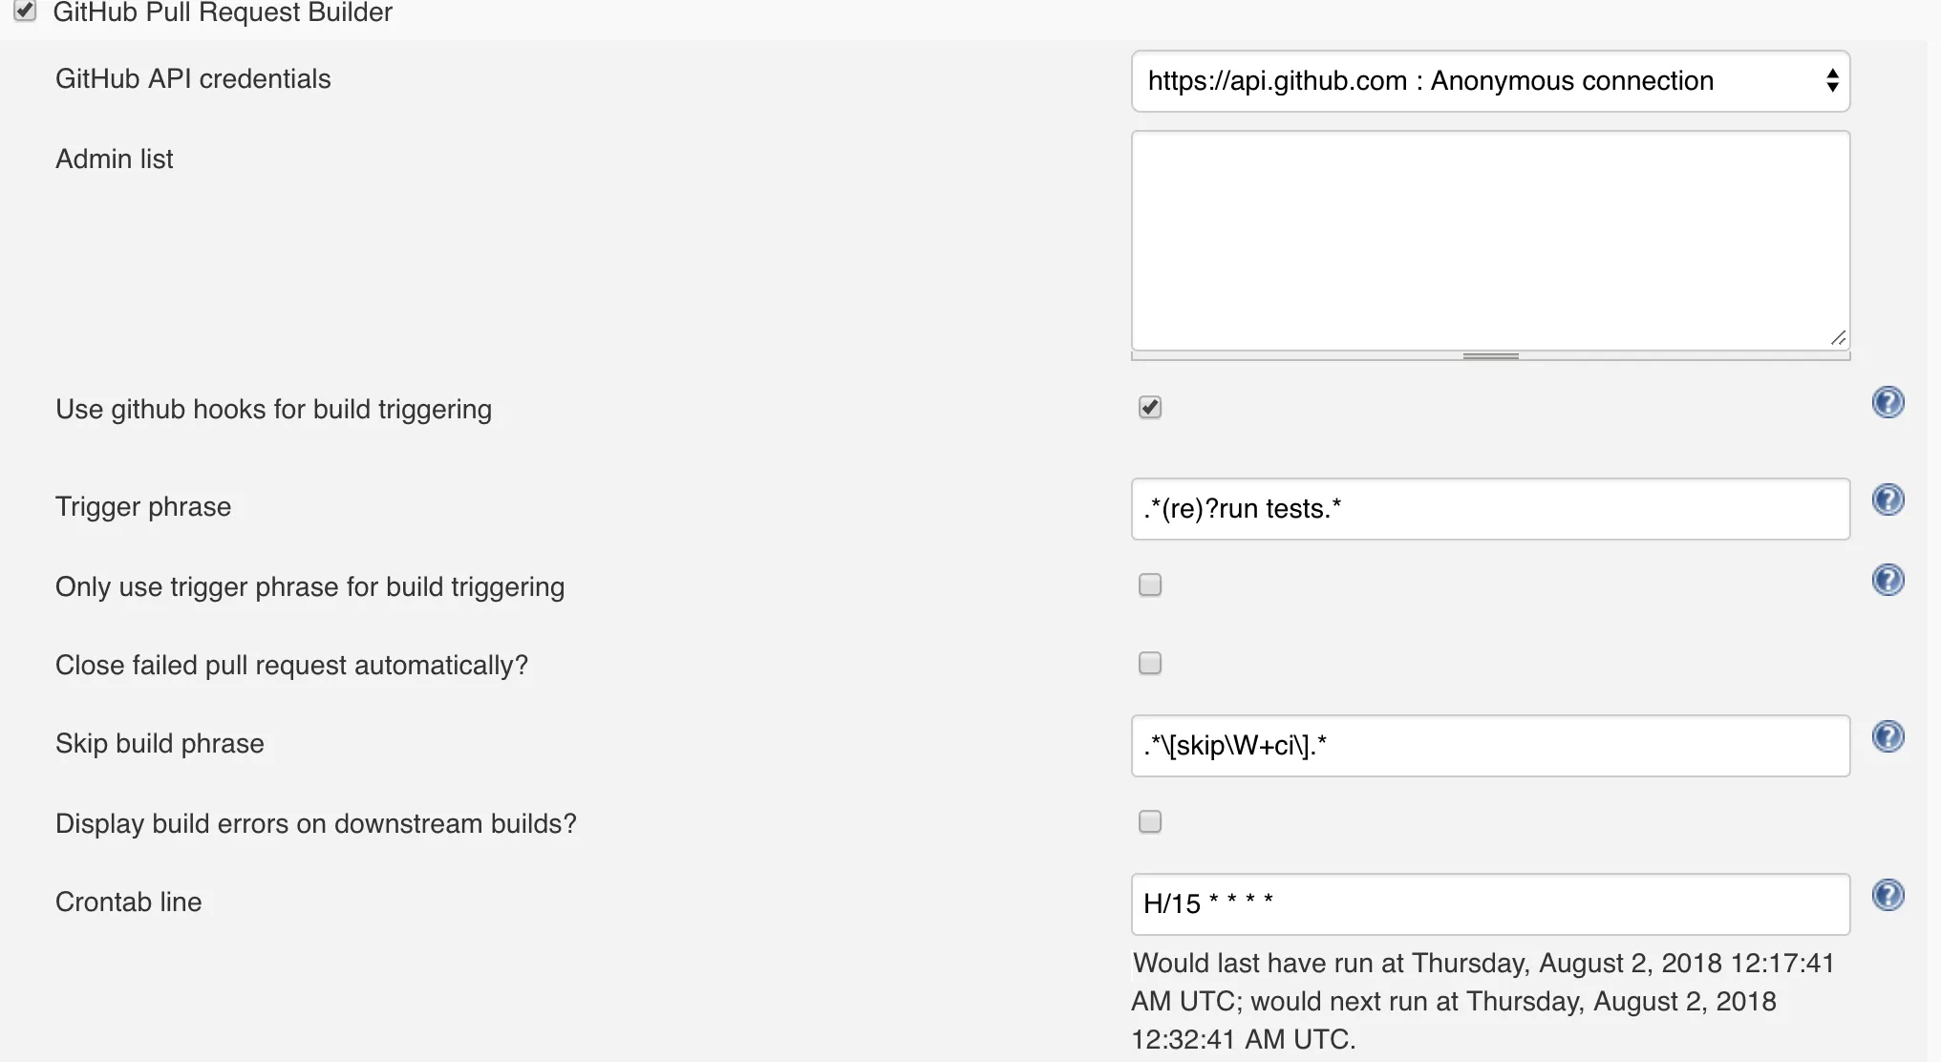Focus the Trigger phrase text field

click(1490, 509)
